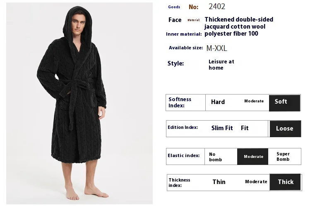The height and width of the screenshot is (206, 327).
Task: Select the Thick thickness option
Action: pyautogui.click(x=285, y=182)
